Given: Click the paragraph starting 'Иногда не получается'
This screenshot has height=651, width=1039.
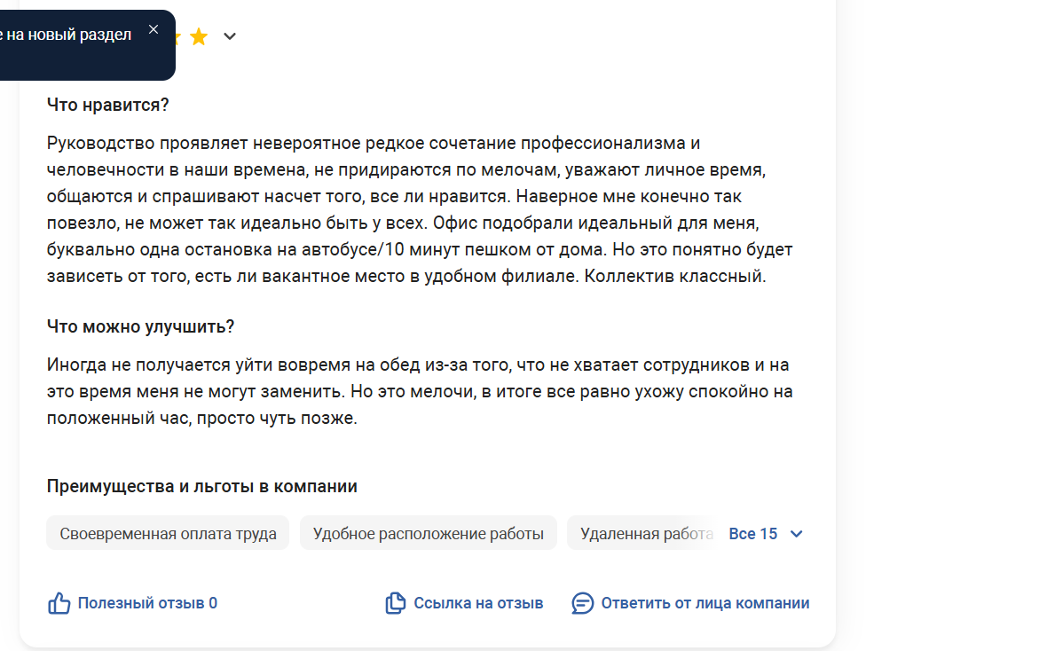Looking at the screenshot, I should pyautogui.click(x=420, y=391).
